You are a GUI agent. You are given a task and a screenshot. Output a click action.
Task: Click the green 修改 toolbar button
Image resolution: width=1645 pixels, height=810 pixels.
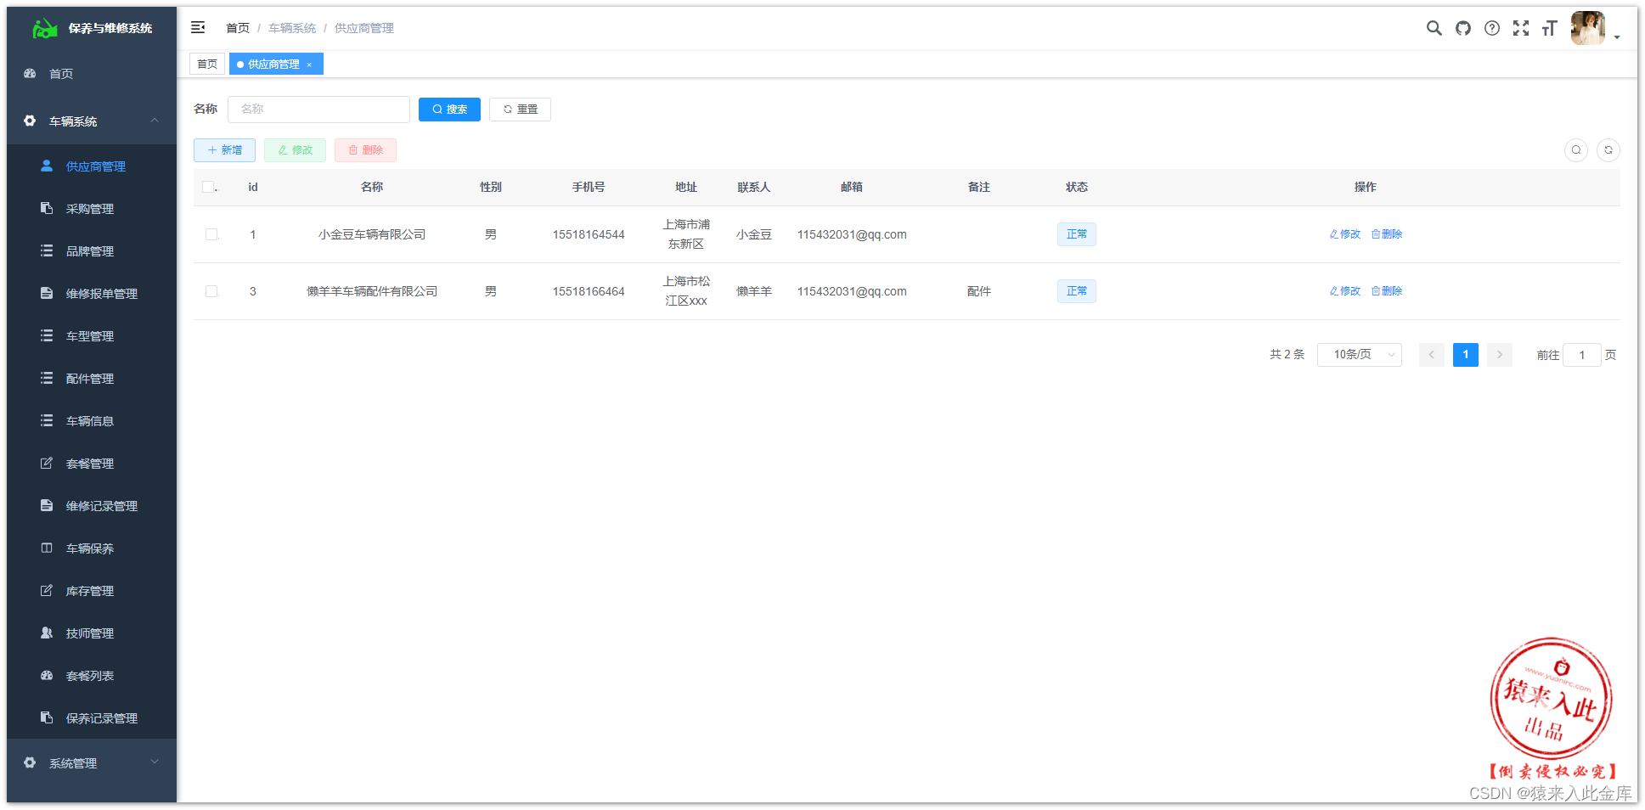pyautogui.click(x=295, y=150)
